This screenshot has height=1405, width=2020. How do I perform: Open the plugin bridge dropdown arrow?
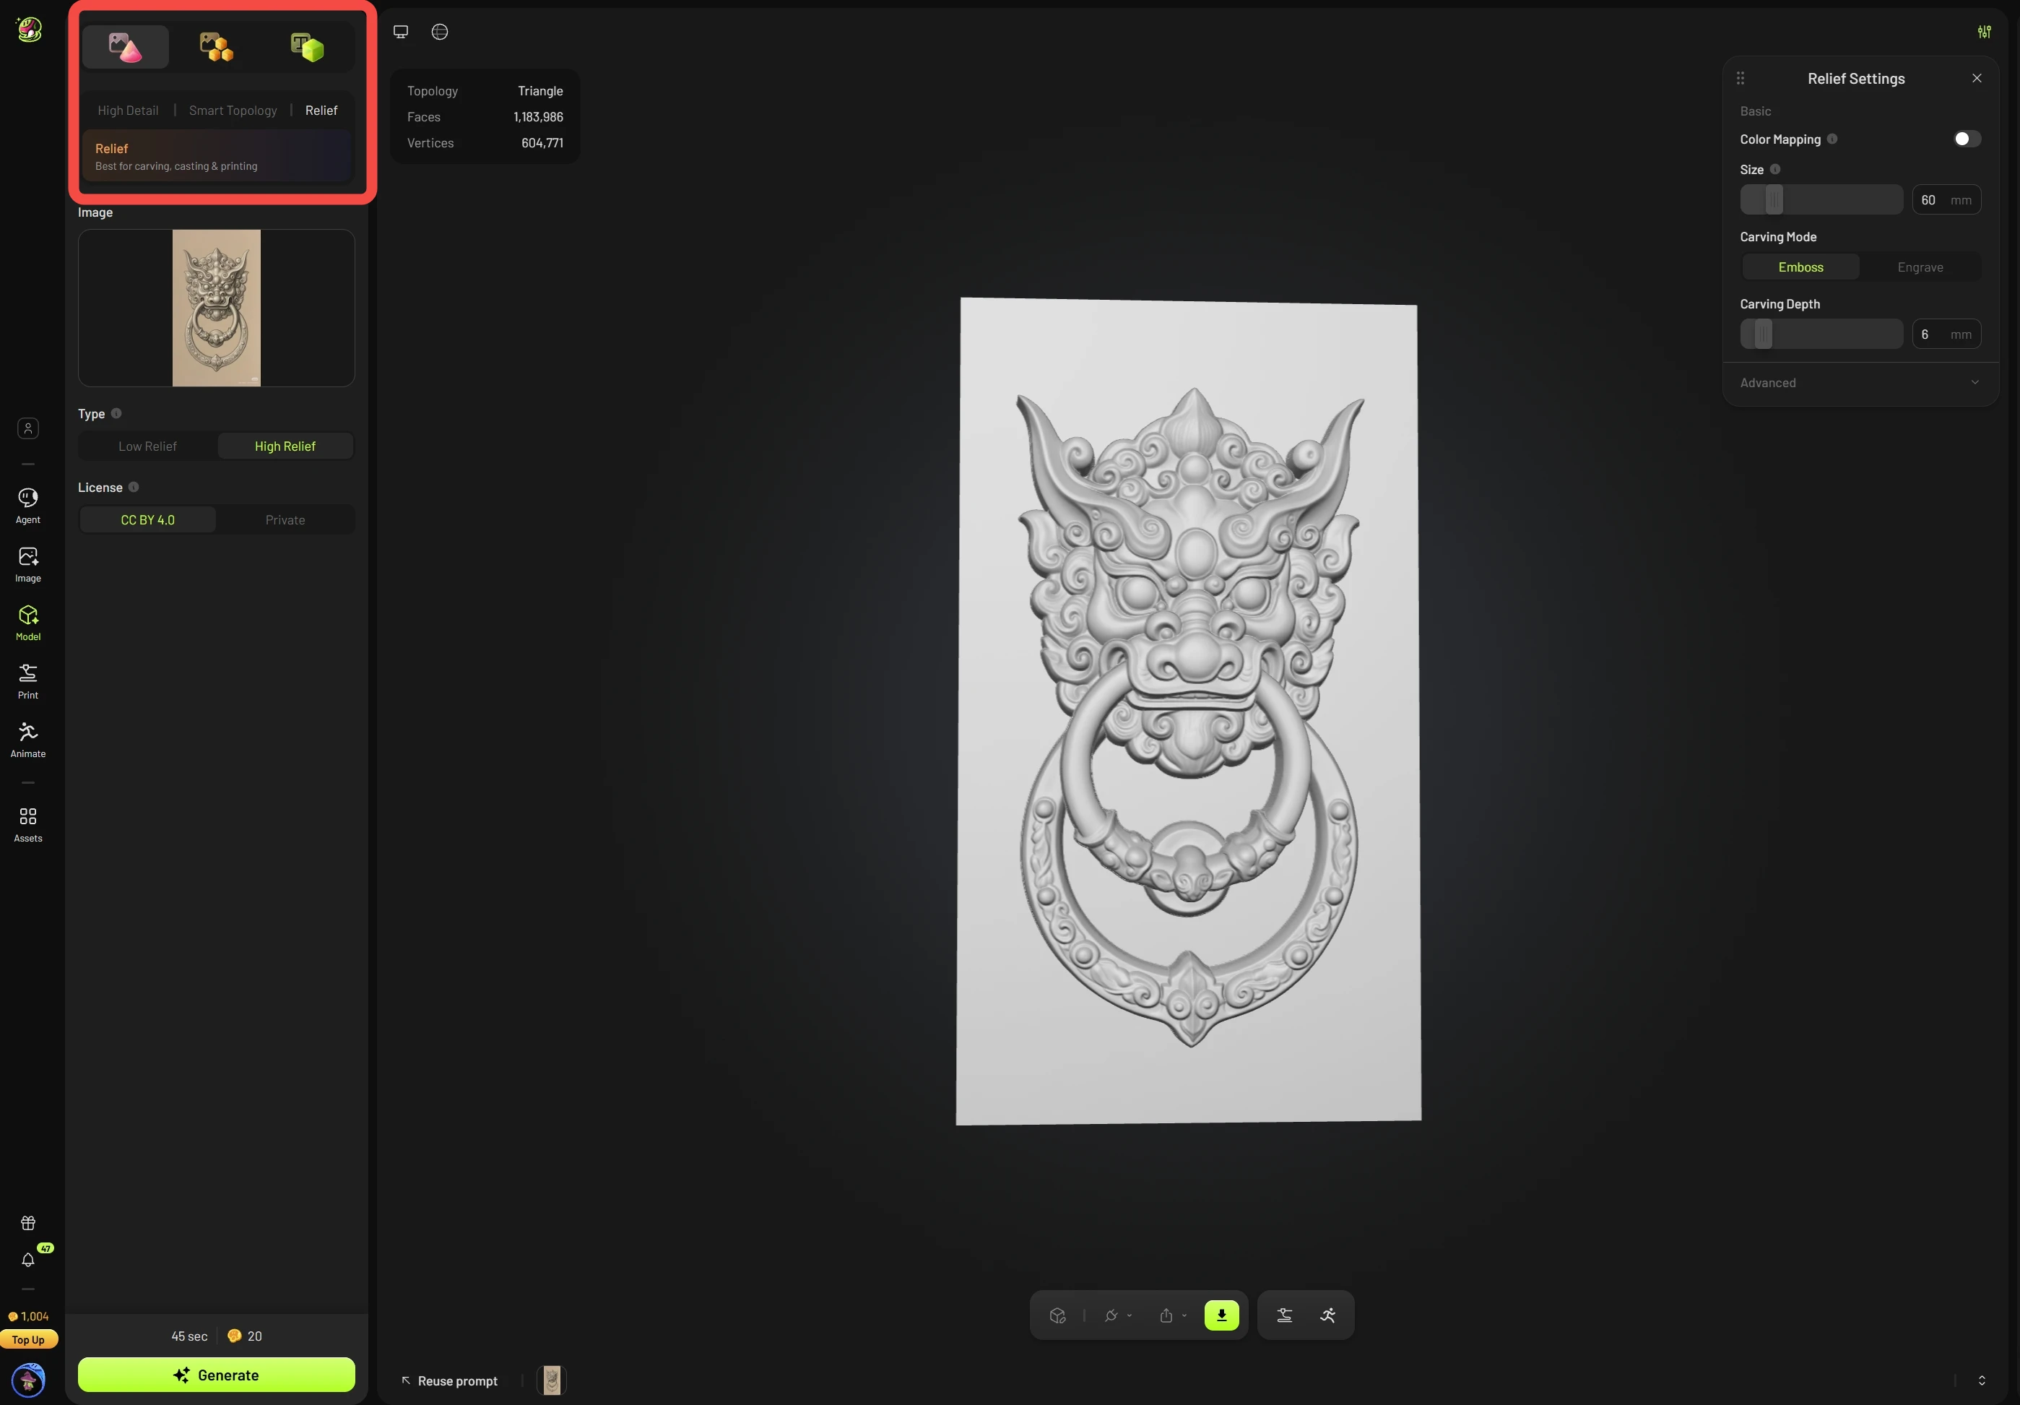tap(1130, 1315)
